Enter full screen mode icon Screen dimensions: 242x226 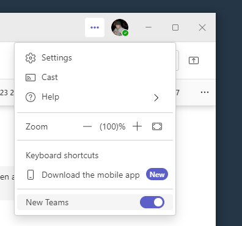[x=157, y=126]
